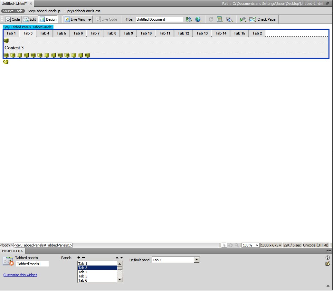This screenshot has height=291, width=333.
Task: Click the Check Page button
Action: coord(262,19)
